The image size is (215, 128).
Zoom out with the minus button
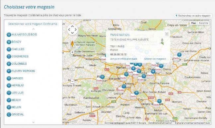click(72, 81)
